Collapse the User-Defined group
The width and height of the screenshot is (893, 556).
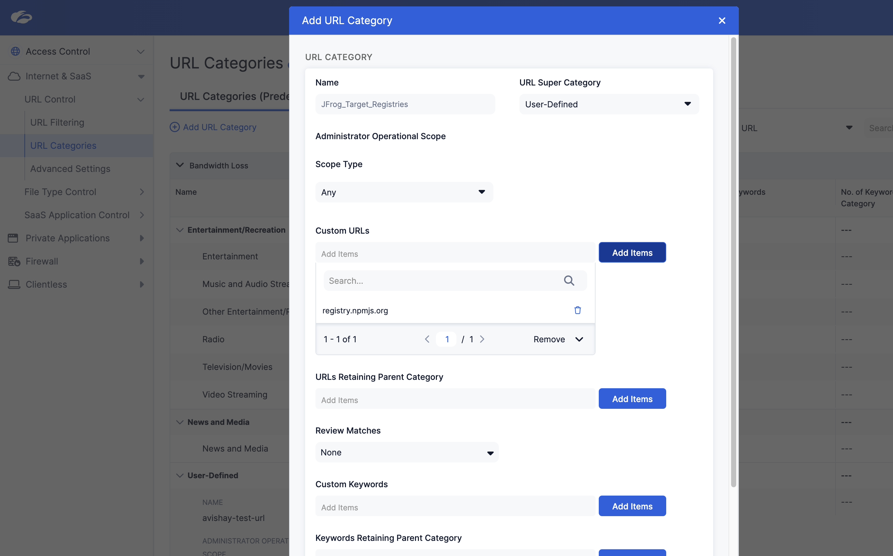(x=180, y=475)
